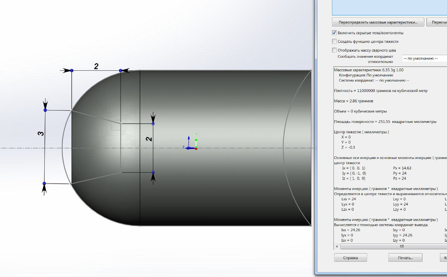Enable Отображать массу сварного шва checkbox

tap(334, 50)
